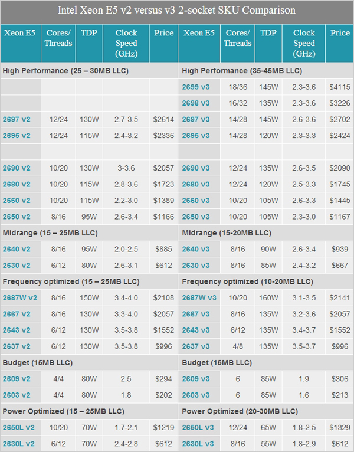
Task: Open the 2690 v2 link
Action: click(17, 168)
